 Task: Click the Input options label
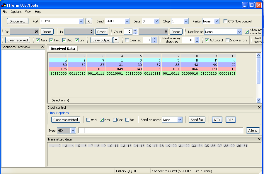tap(59, 113)
